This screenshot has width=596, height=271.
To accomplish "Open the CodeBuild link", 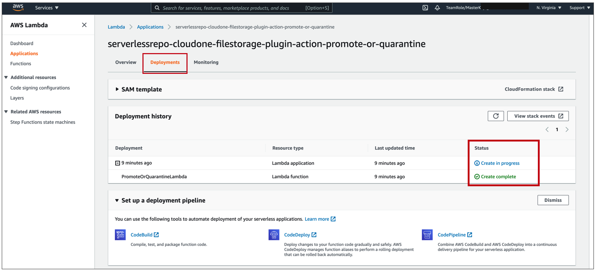I will [145, 235].
